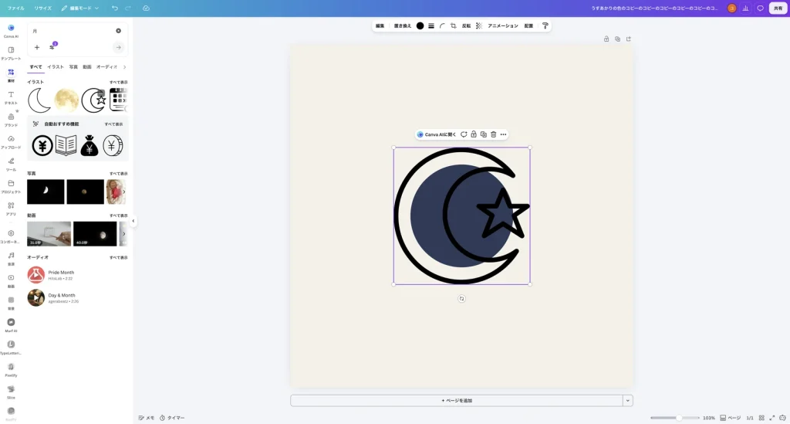The height and width of the screenshot is (424, 790).
Task: Switch to the 写真 tab
Action: 73,66
